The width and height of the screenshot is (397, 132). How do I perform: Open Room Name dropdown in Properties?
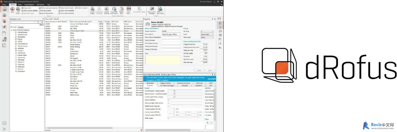pos(180,34)
